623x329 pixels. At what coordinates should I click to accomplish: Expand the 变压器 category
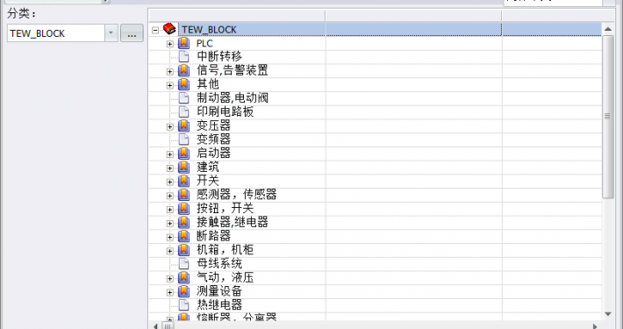pyautogui.click(x=169, y=126)
